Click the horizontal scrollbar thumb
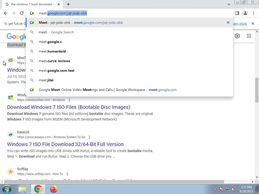259x194 pixels. [114, 182]
